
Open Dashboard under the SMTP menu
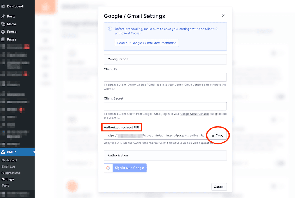(x=9, y=160)
